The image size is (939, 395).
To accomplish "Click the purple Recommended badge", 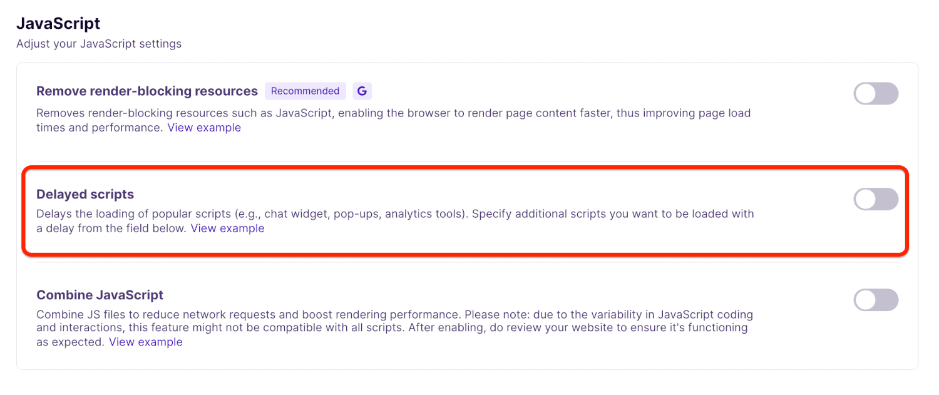I will (305, 91).
